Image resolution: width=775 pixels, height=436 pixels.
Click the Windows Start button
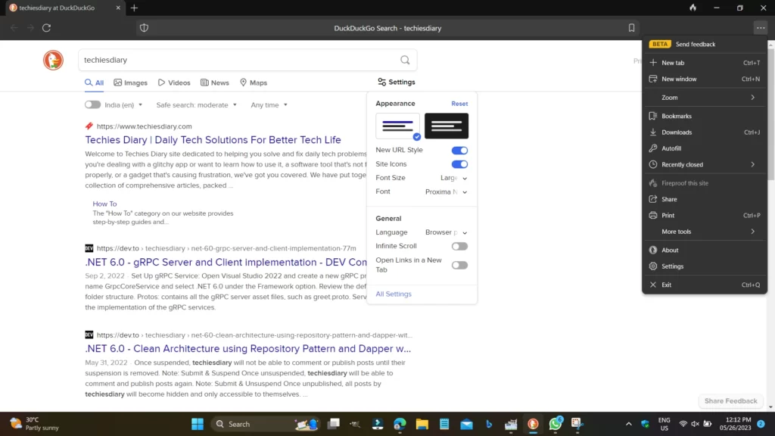[x=198, y=424]
